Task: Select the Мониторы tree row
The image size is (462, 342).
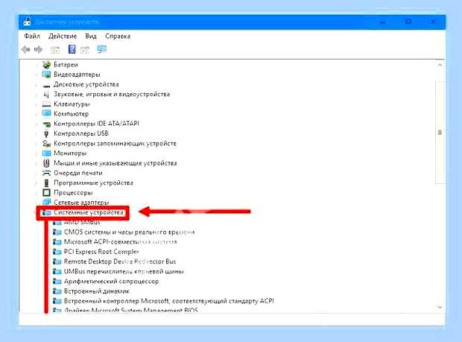Action: click(x=70, y=153)
